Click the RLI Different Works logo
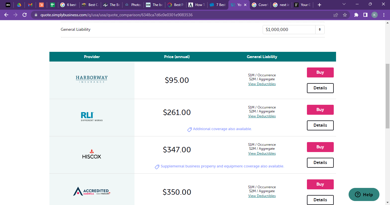 pos(92,116)
